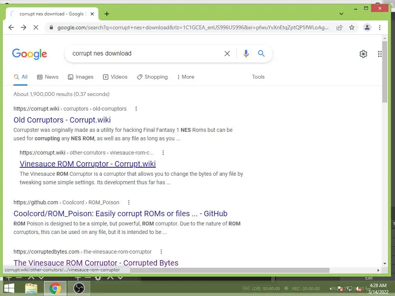
Task: Expand the More search categories menu
Action: (186, 77)
